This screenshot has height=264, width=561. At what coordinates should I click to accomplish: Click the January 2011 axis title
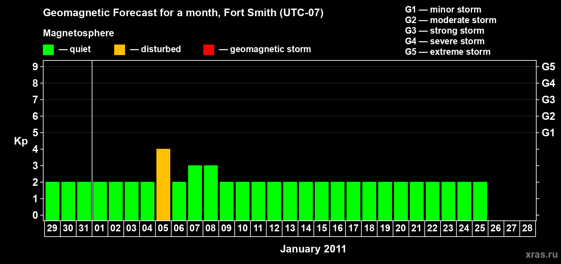tap(313, 249)
